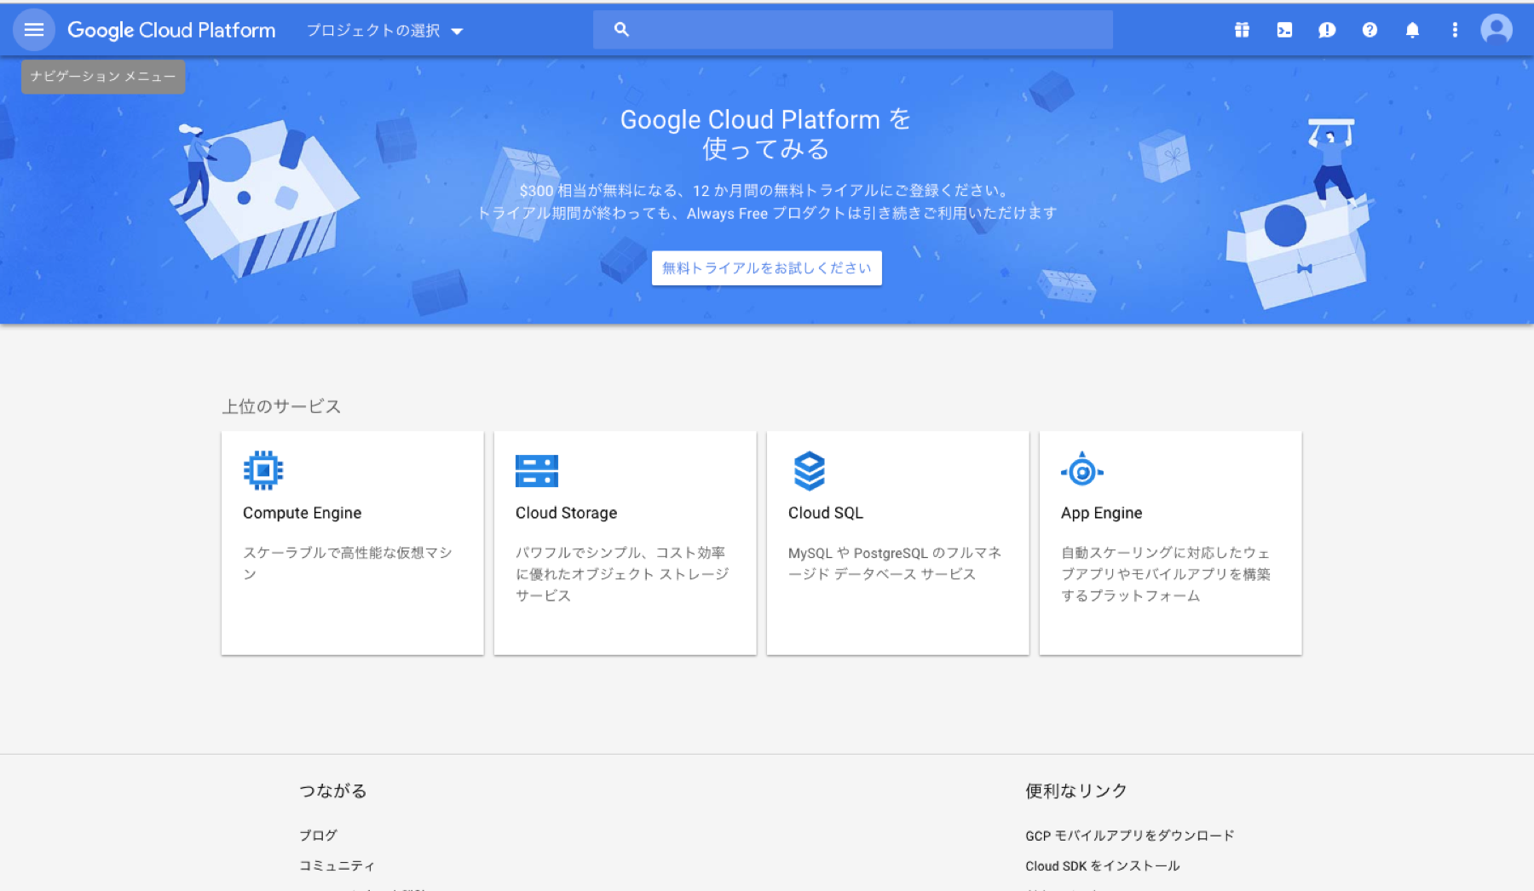Screen dimensions: 1534x891
Task: Click the Cloud Storage icon
Action: tap(536, 470)
